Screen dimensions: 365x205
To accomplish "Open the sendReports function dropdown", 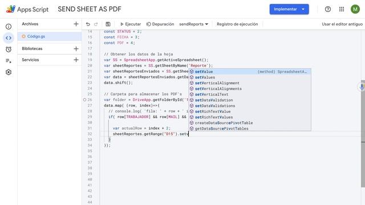I will tap(194, 24).
